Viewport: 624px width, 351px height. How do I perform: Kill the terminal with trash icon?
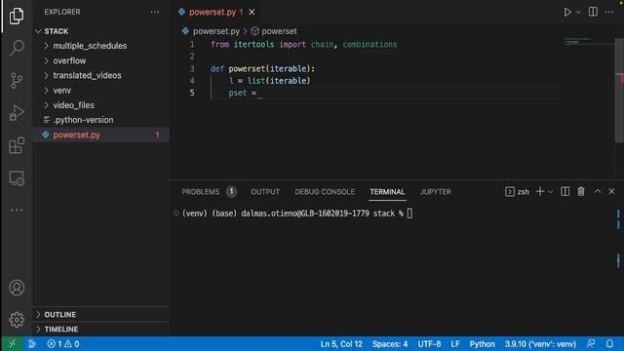pos(581,191)
